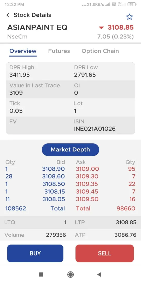Tap the blue BUY button
The width and height of the screenshot is (141, 283).
coord(35,253)
